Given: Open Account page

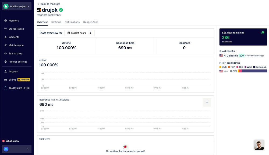Looking at the screenshot, I should (x=13, y=71).
